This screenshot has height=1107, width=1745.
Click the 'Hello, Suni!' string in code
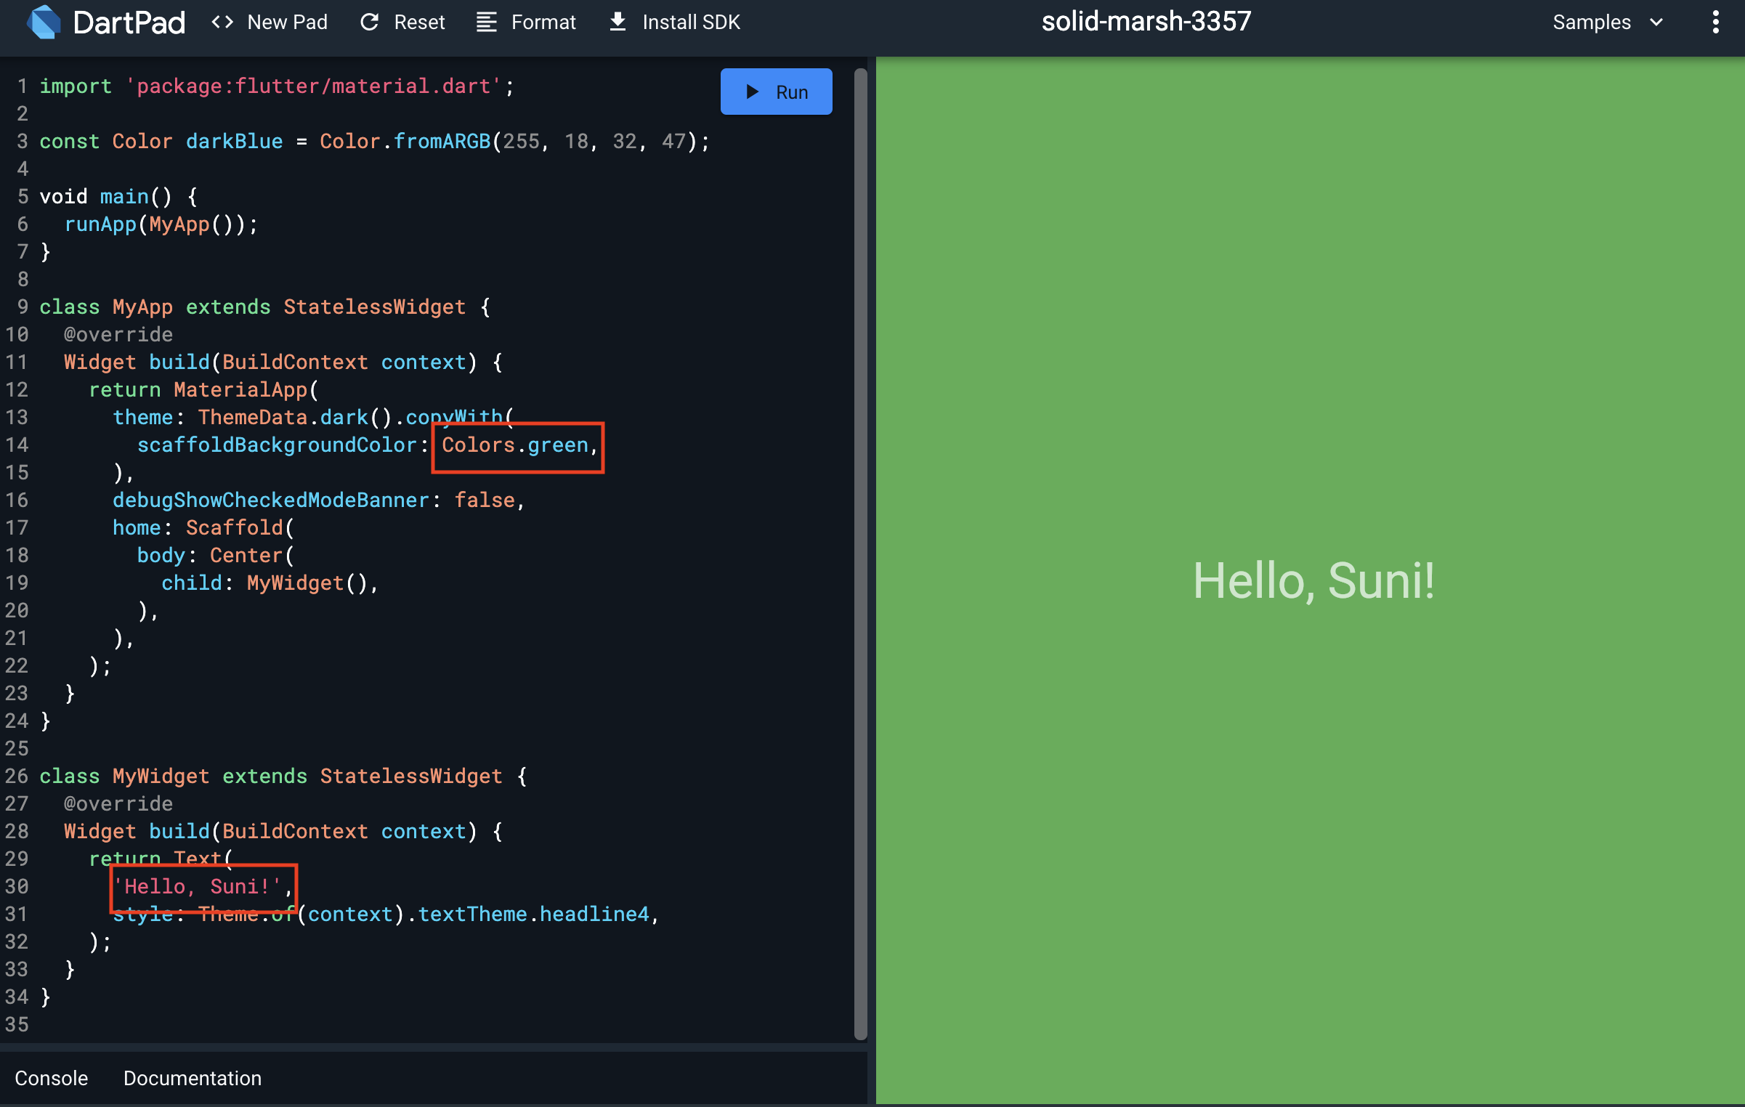[198, 886]
